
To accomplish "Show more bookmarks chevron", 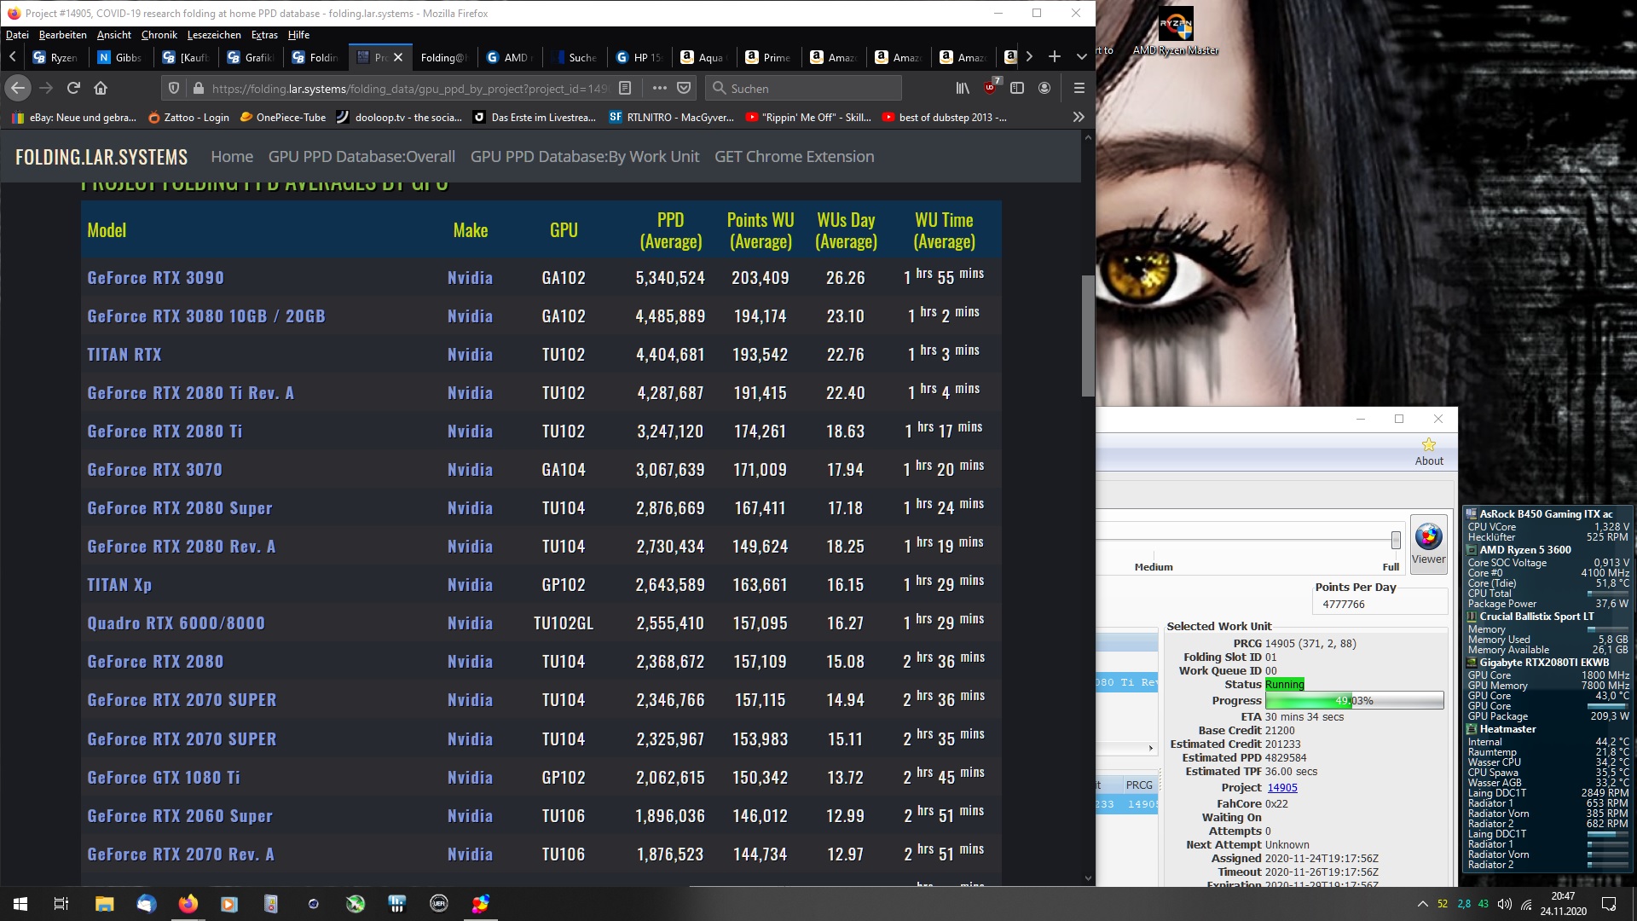I will click(1079, 117).
